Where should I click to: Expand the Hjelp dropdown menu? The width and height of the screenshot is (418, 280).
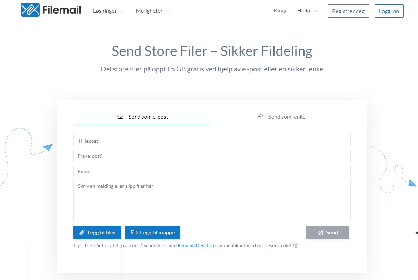click(308, 11)
